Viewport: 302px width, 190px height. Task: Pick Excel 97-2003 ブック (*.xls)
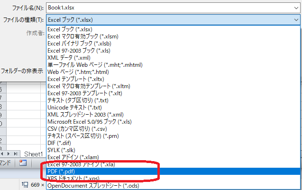pos(174,51)
